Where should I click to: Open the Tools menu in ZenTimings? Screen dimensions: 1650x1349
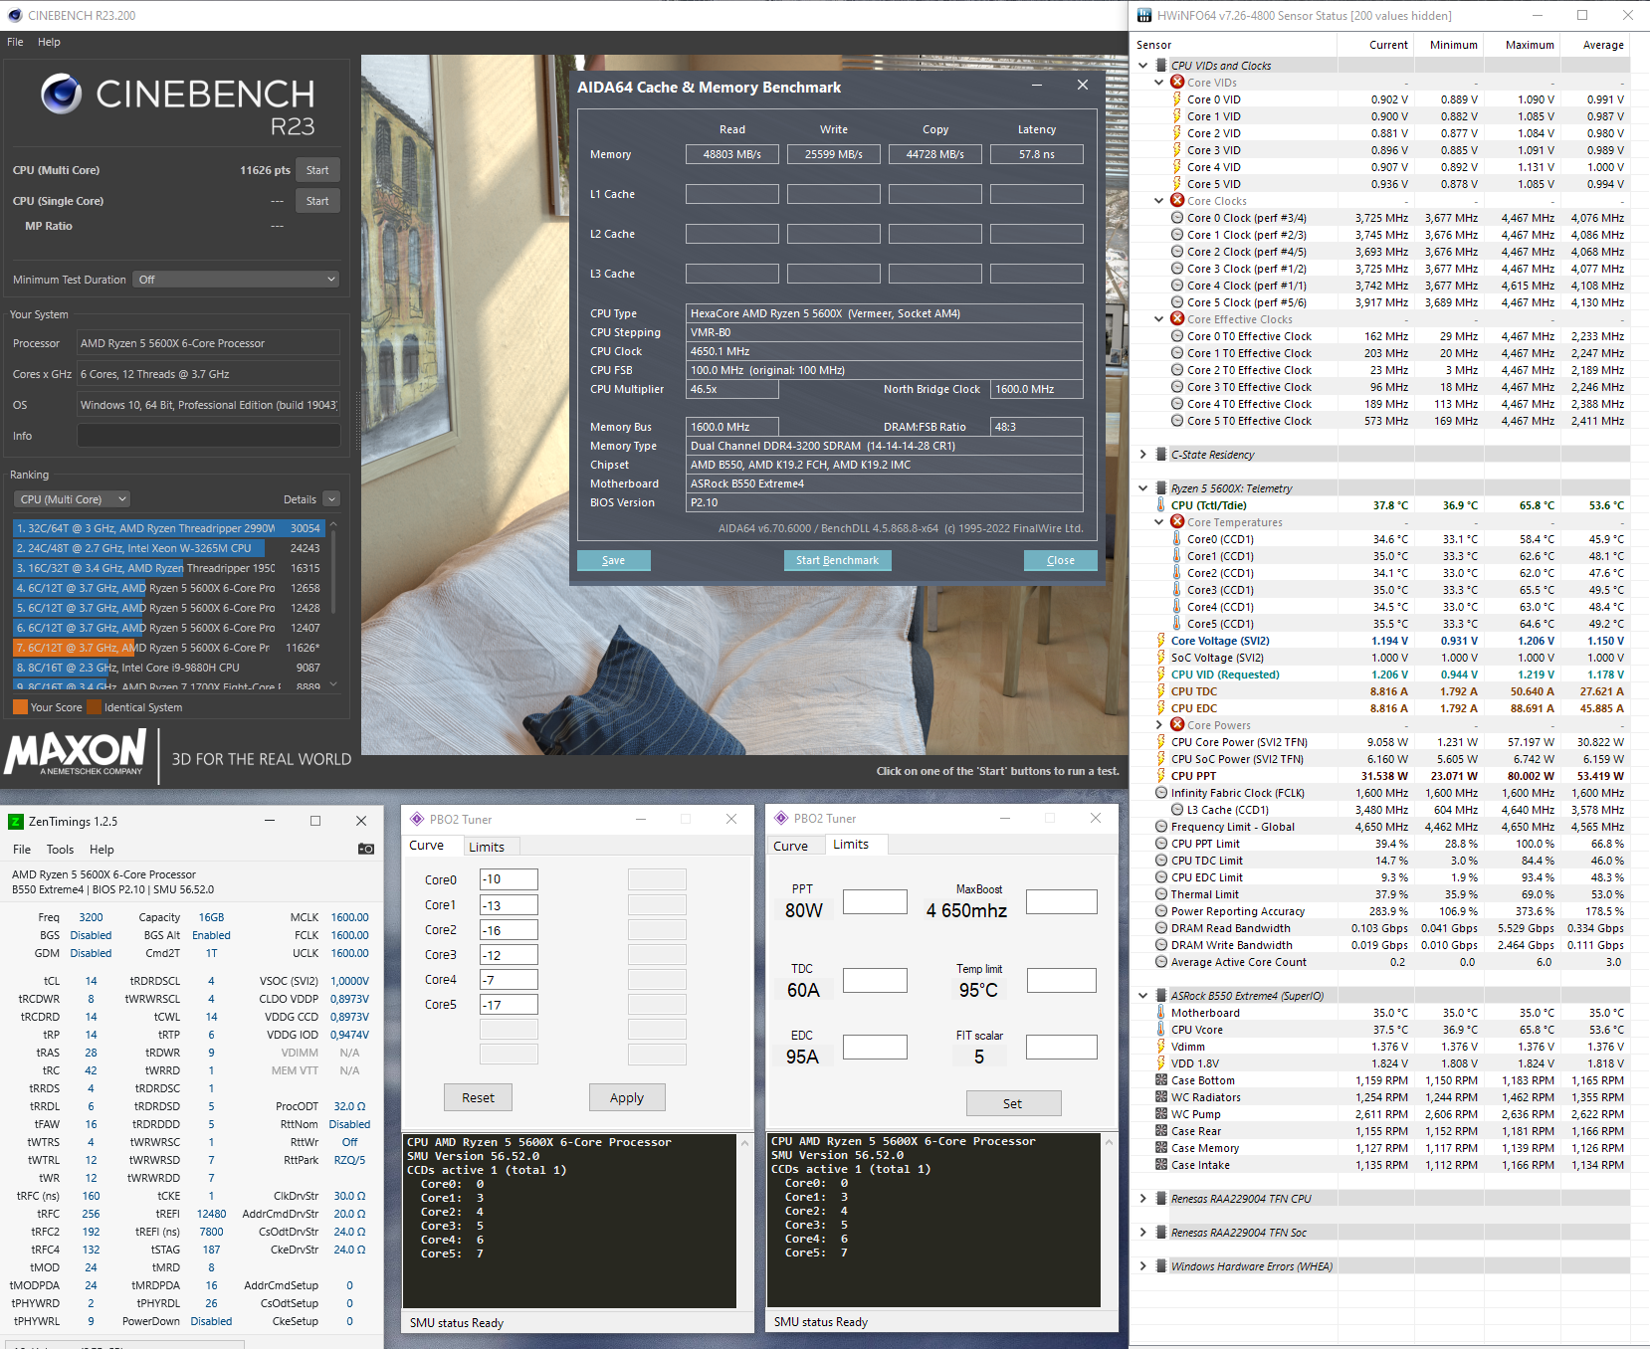(60, 850)
